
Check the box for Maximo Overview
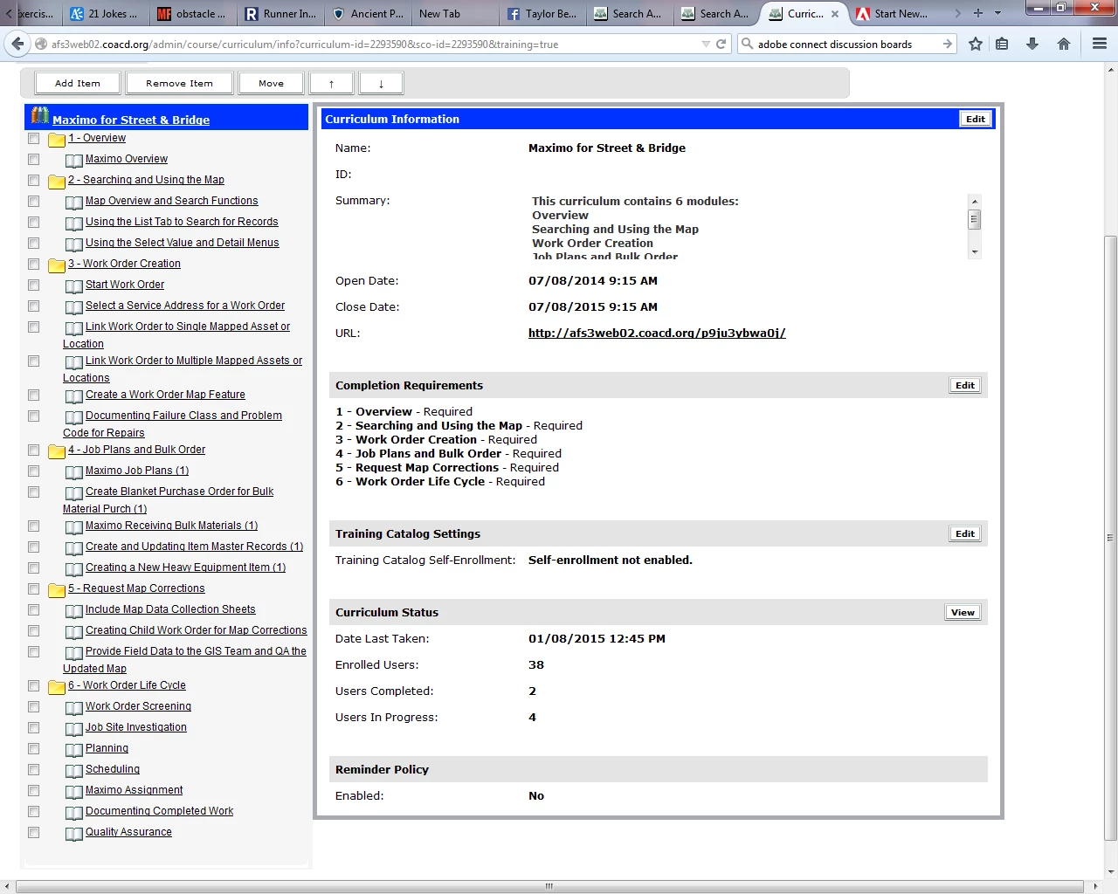(x=33, y=159)
